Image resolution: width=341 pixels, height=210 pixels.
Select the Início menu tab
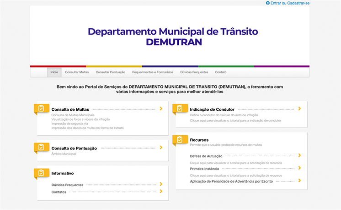pos(54,72)
